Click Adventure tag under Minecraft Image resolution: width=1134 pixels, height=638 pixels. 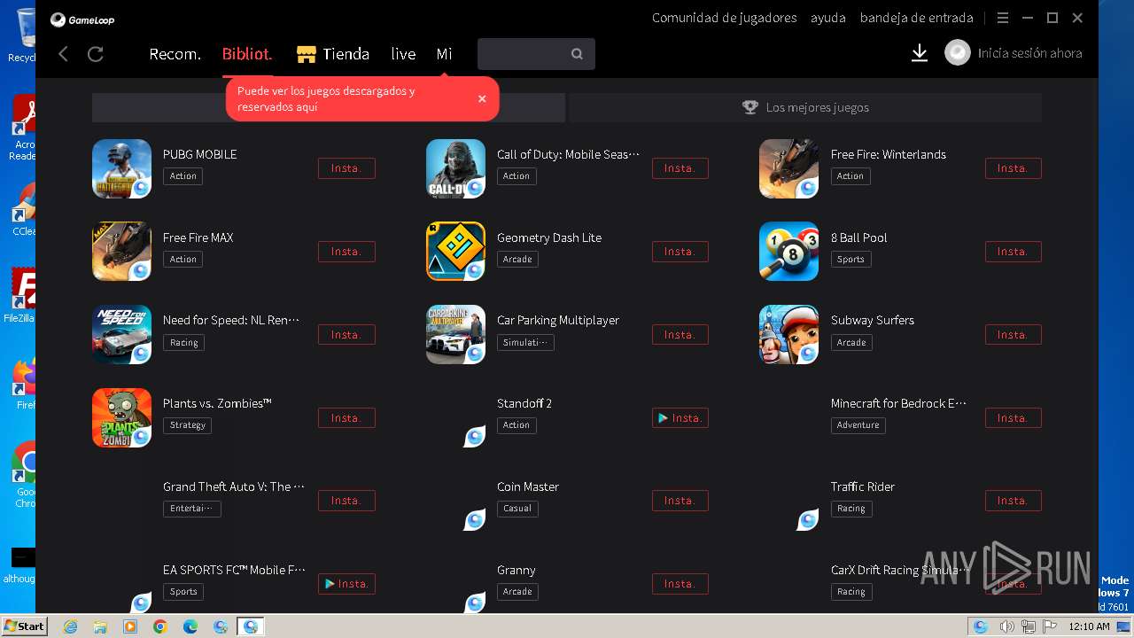pyautogui.click(x=858, y=425)
